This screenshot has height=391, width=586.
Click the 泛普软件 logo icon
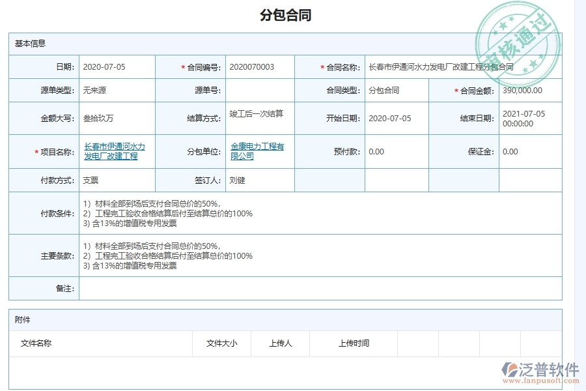pyautogui.click(x=509, y=368)
